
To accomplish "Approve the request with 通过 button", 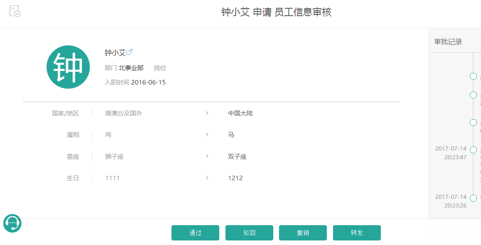I will tap(195, 233).
